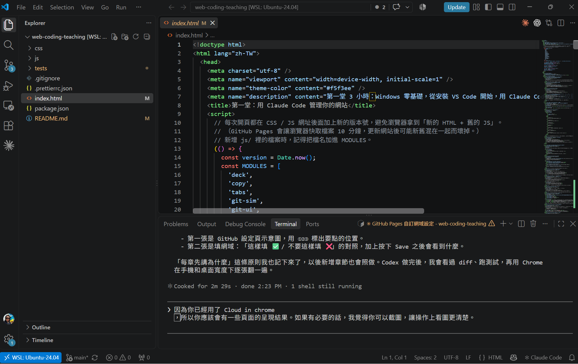This screenshot has width=578, height=364.
Task: Switch to the Debug Console tab
Action: click(x=245, y=224)
